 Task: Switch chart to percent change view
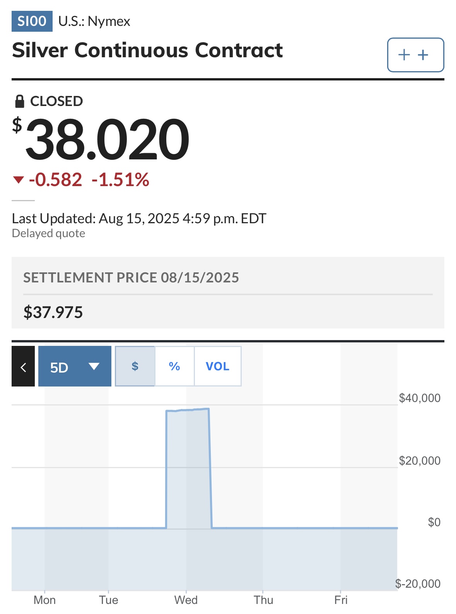[174, 366]
